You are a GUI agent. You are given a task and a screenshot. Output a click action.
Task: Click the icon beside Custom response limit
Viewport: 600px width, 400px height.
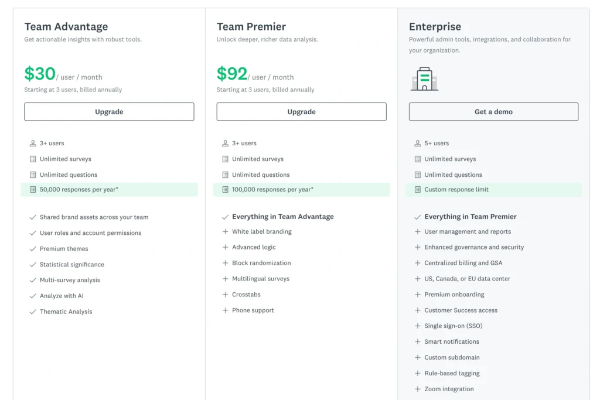point(417,190)
